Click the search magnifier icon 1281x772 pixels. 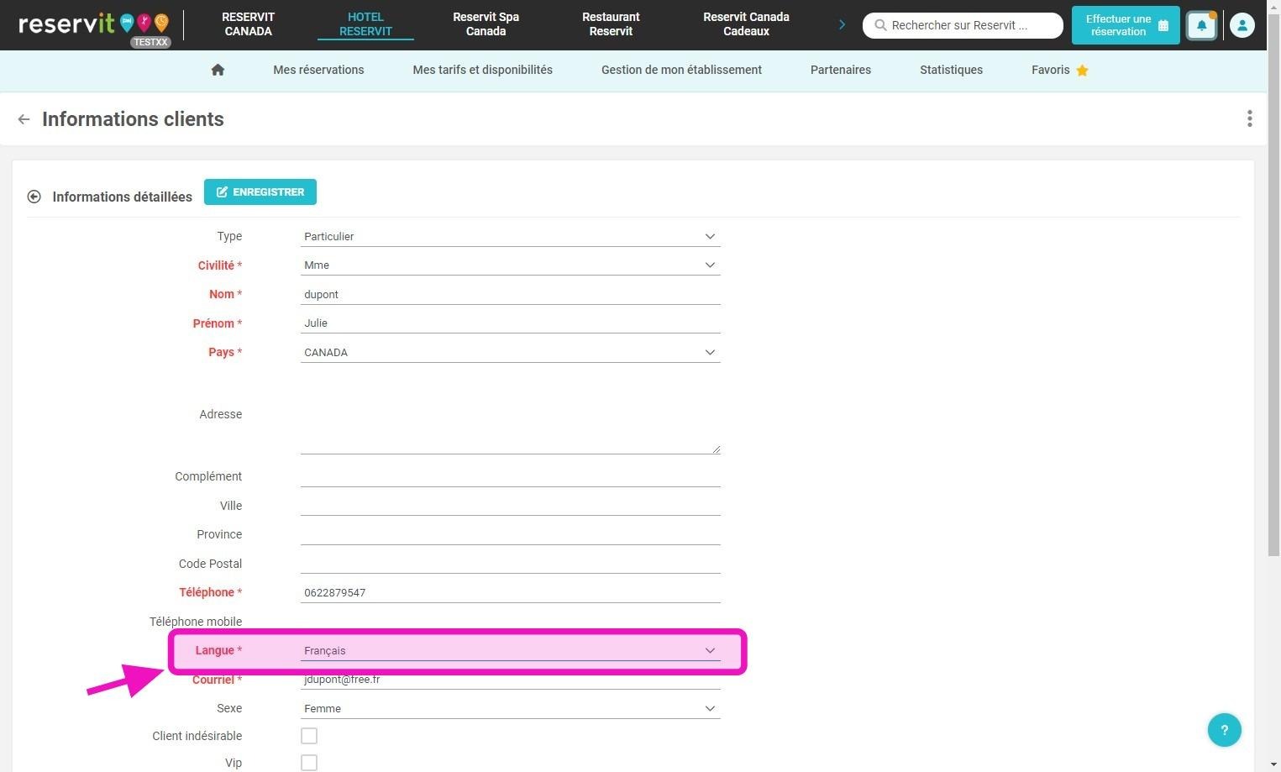click(x=880, y=25)
